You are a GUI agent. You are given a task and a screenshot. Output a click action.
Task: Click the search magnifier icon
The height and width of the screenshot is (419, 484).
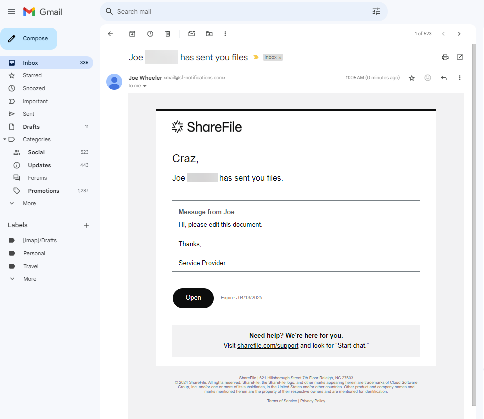point(109,11)
